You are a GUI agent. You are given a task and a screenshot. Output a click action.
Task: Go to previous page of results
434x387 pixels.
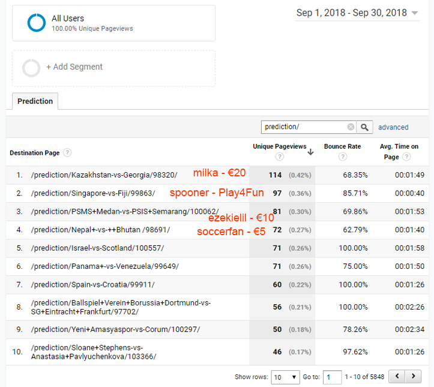(397, 376)
